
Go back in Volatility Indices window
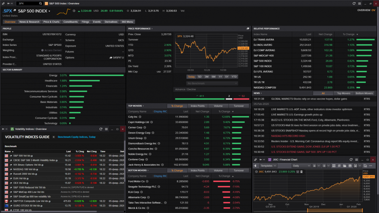(3, 129)
